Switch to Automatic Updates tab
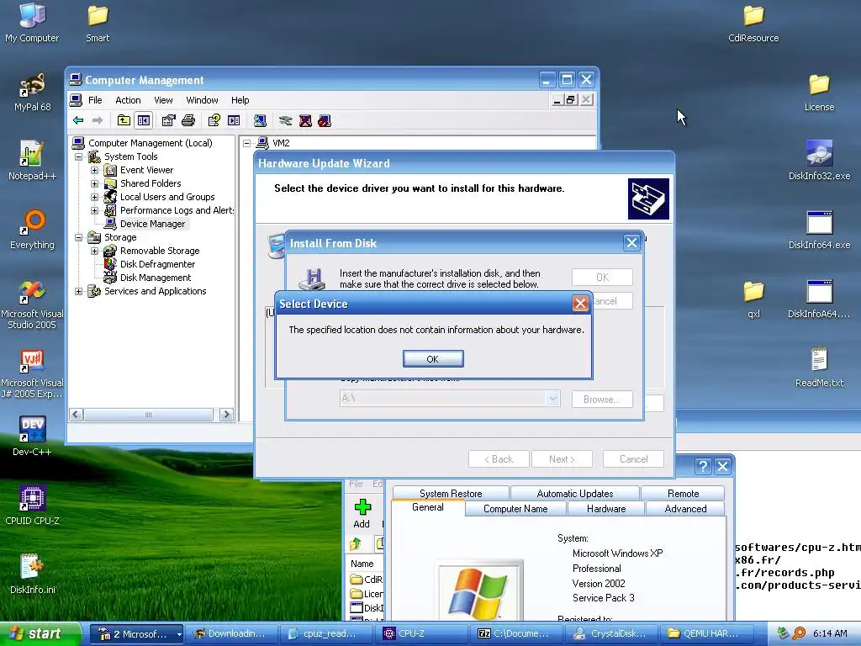The width and height of the screenshot is (861, 646). [x=575, y=493]
